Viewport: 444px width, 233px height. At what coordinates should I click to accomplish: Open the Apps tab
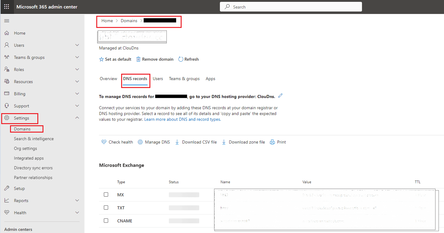(211, 79)
